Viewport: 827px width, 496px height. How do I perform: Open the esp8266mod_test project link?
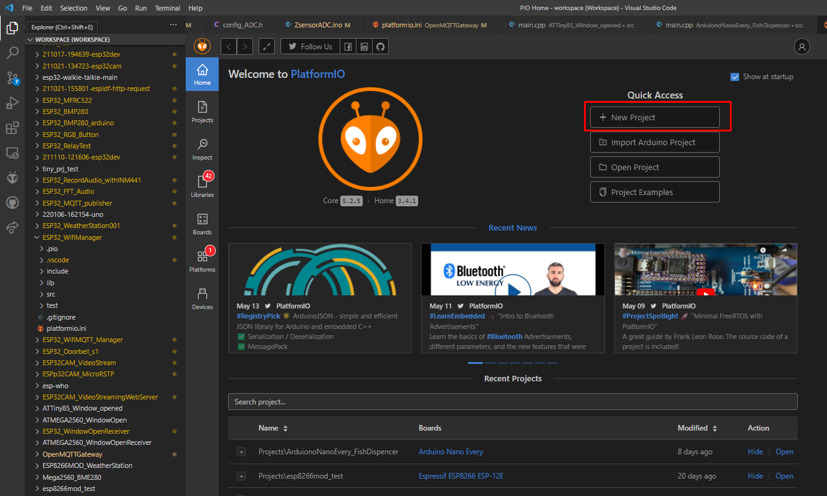coord(784,476)
